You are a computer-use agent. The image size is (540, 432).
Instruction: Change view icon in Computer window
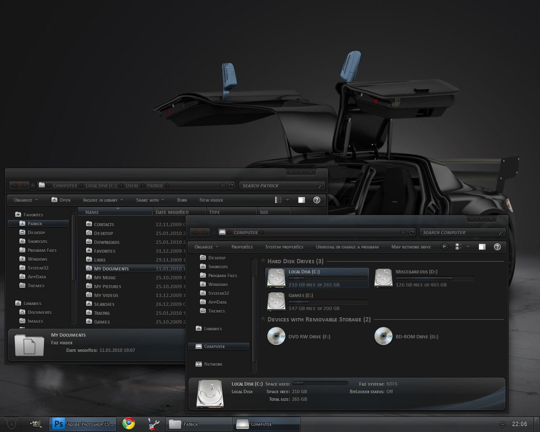pyautogui.click(x=458, y=247)
